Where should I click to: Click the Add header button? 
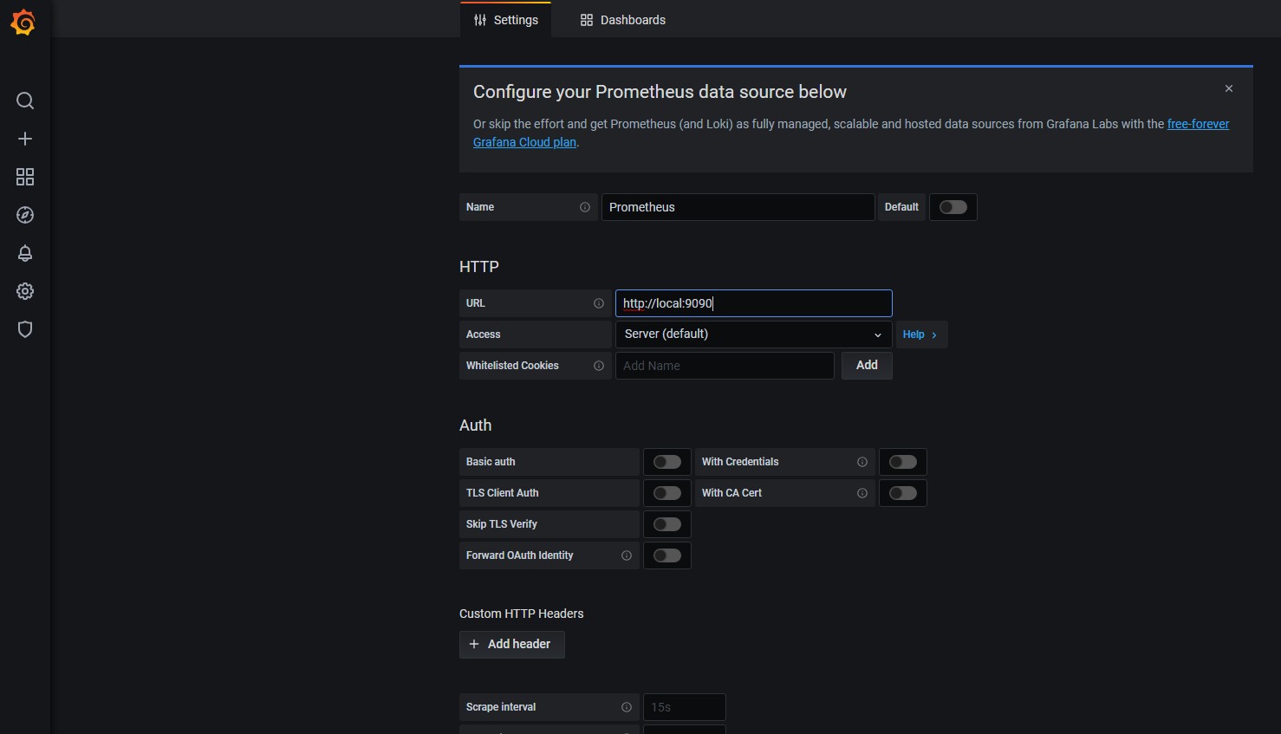coord(511,644)
